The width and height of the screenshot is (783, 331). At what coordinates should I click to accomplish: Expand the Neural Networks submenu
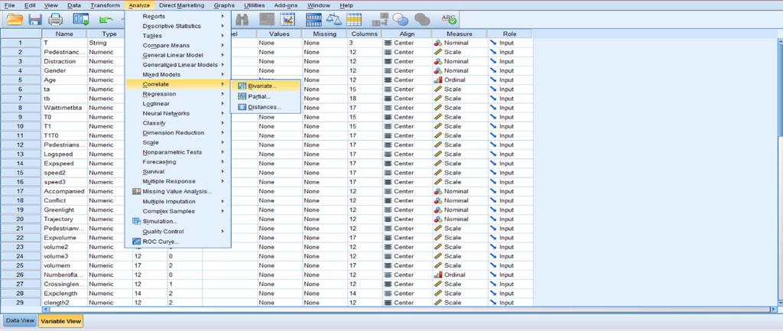point(177,113)
